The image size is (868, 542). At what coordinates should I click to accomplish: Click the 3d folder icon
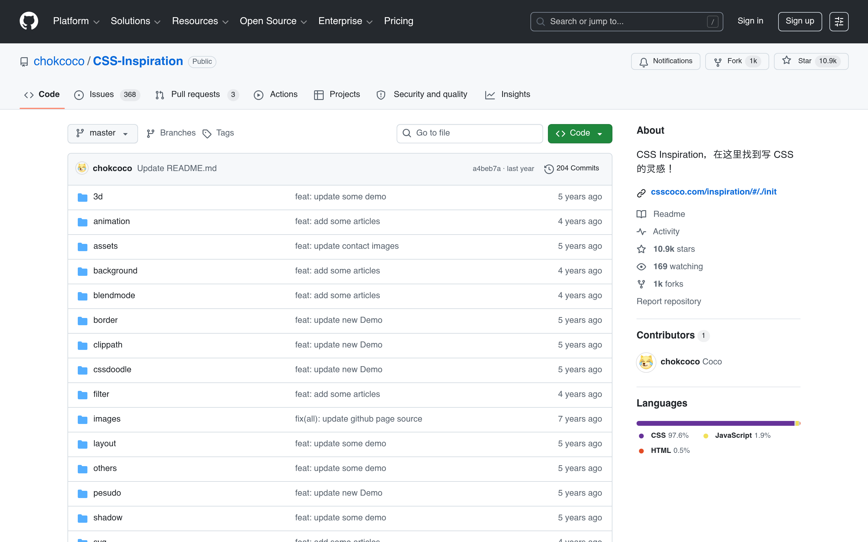83,197
